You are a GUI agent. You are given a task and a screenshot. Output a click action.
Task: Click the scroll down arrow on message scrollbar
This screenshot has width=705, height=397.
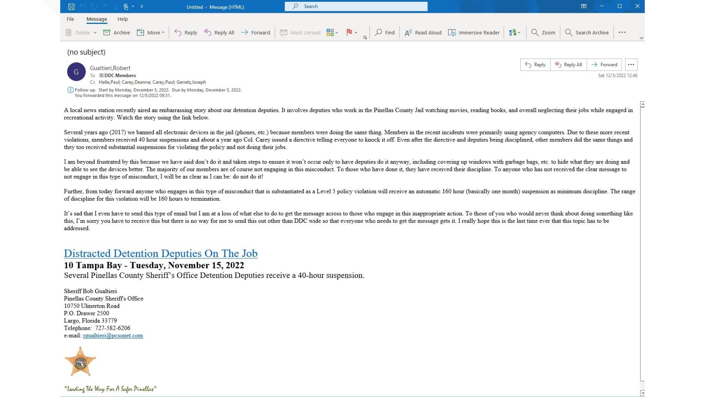pyautogui.click(x=642, y=393)
